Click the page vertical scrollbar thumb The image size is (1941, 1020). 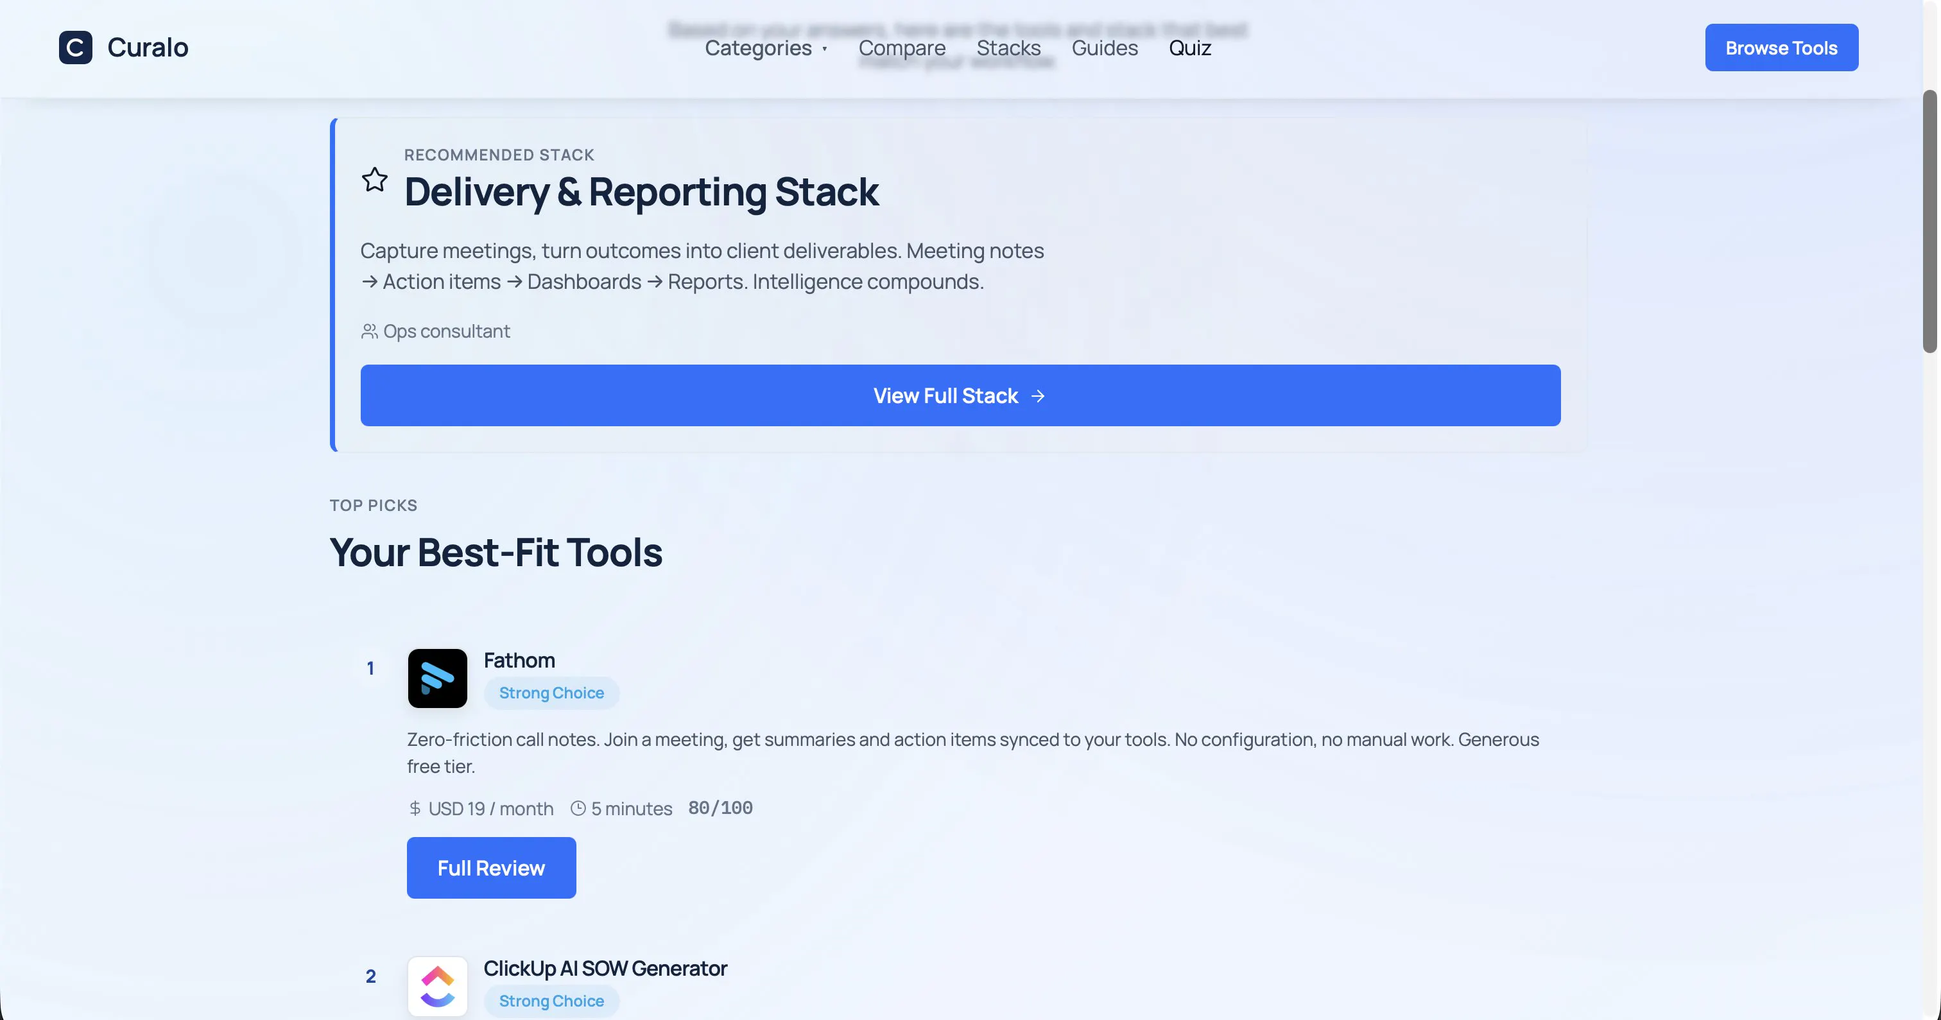1929,221
